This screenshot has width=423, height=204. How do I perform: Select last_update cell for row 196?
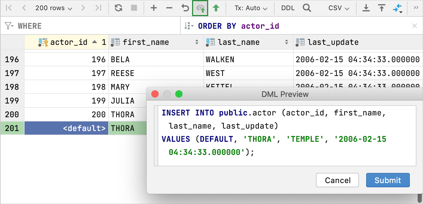click(x=358, y=60)
